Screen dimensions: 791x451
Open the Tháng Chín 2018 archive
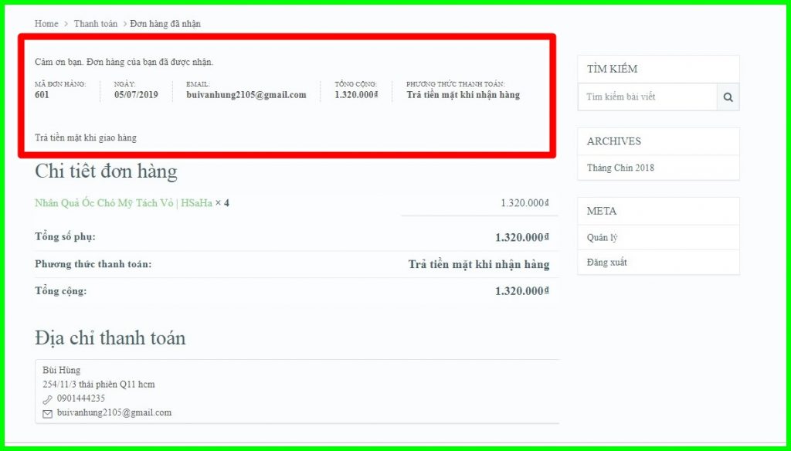tap(620, 168)
